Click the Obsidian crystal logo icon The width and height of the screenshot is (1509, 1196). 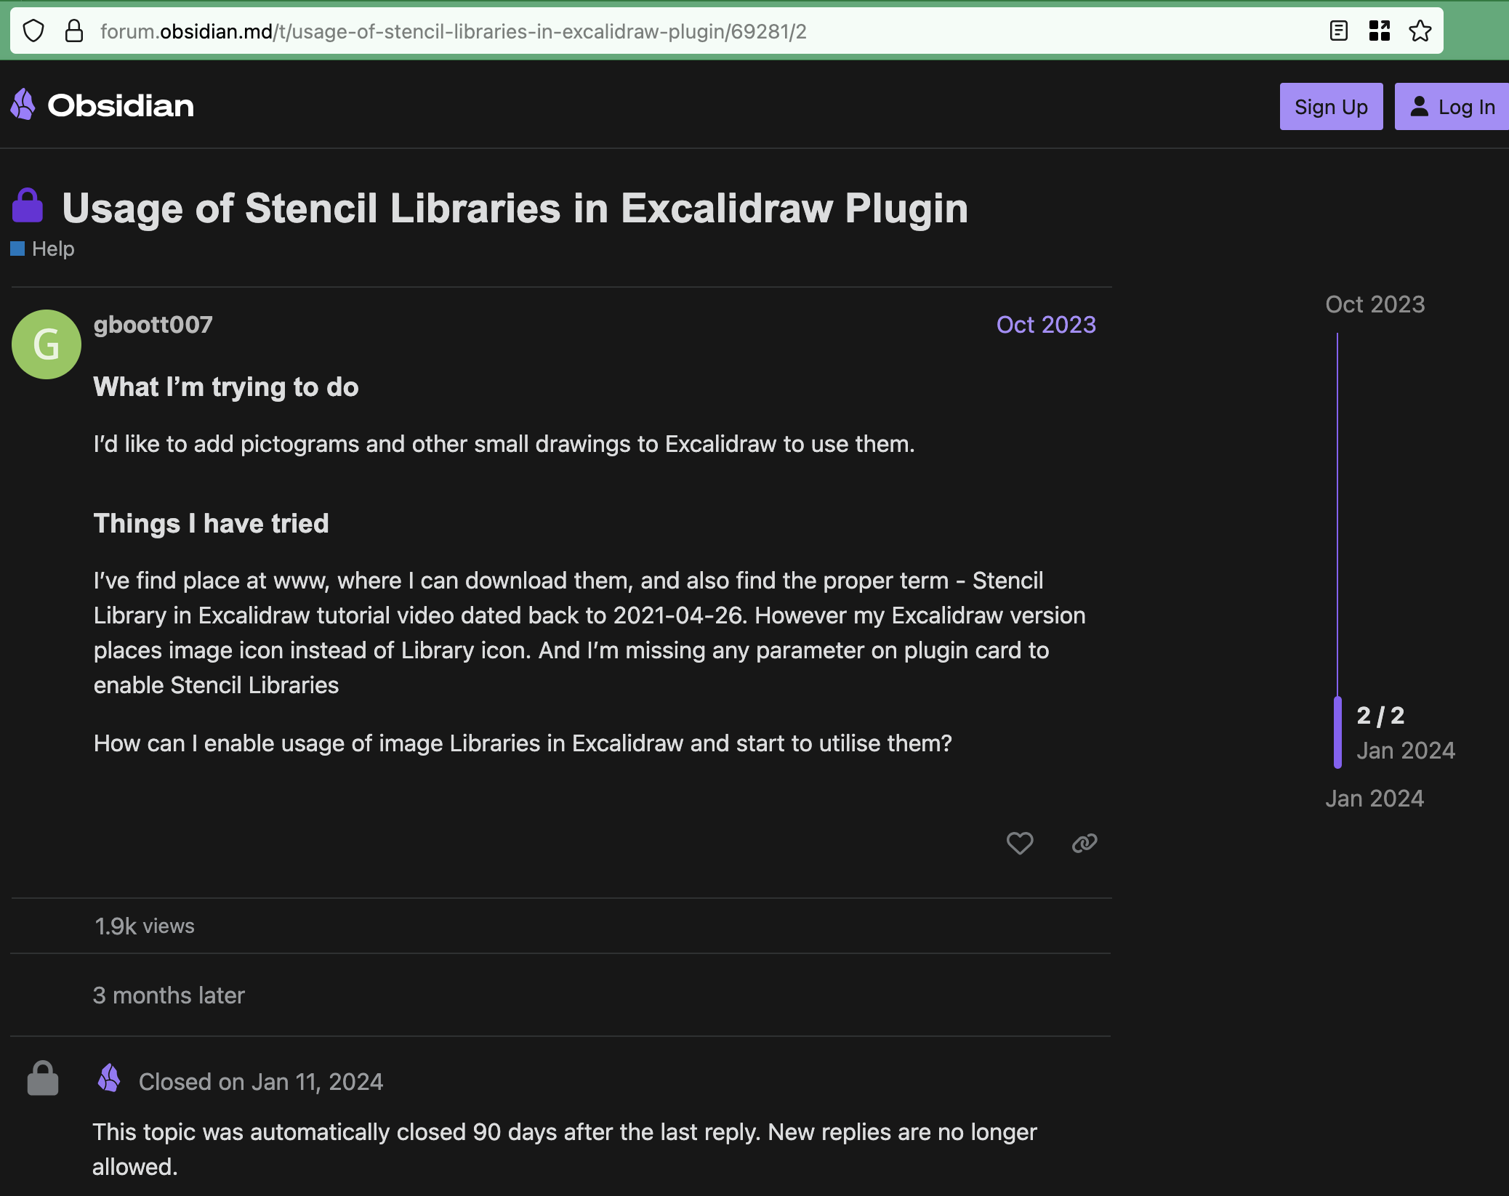coord(23,105)
